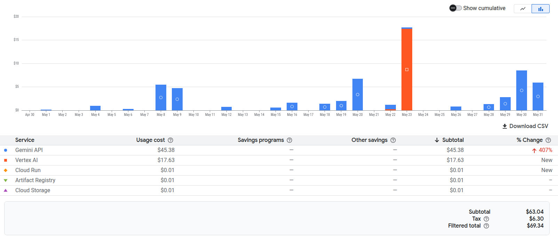Switch to bar chart view
558x238 pixels.
[x=541, y=9]
